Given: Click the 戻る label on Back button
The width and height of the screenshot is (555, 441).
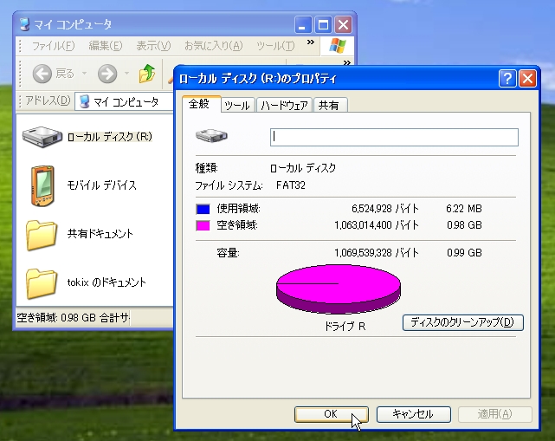Looking at the screenshot, I should click(x=65, y=74).
